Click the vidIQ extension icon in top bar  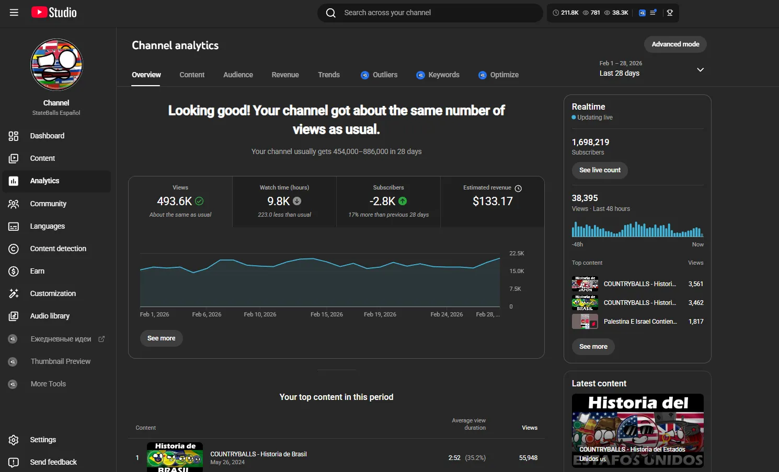(x=642, y=13)
